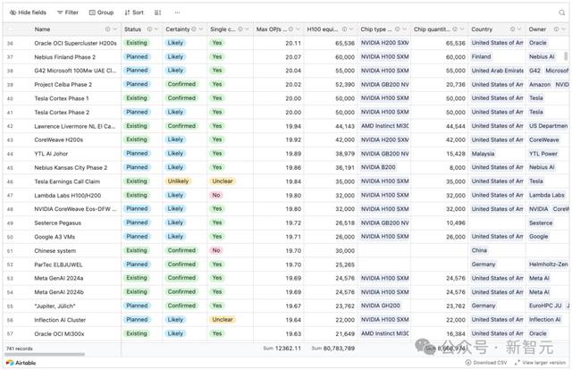Click info icon in Name column header
Screen dimensions: 572x370
(107, 29)
